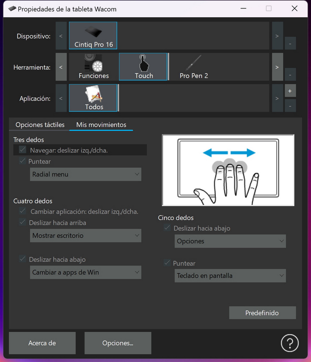Screen dimensions: 311x362
Task: Open the Teclado en pantalla dropdown
Action: pyautogui.click(x=230, y=276)
